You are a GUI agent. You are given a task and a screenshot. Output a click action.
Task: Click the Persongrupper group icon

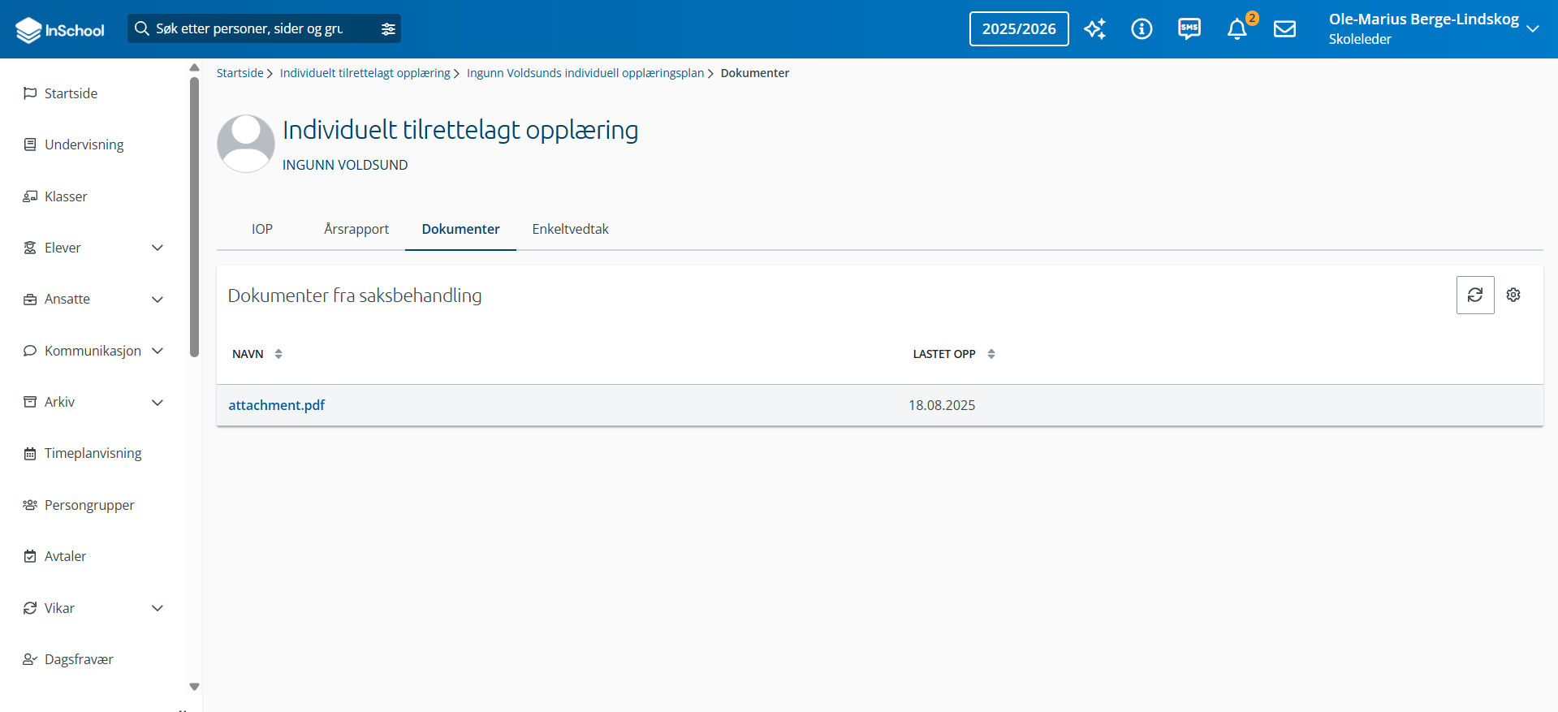tap(30, 505)
